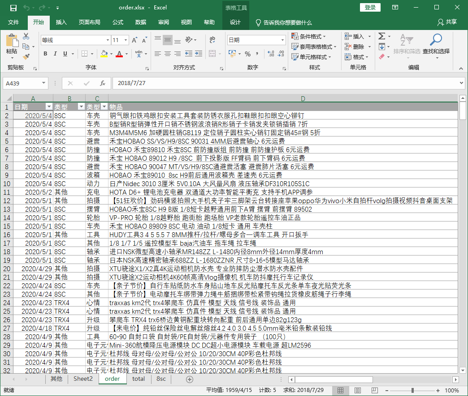The width and height of the screenshot is (468, 396).
Task: Click 告诉我你想要做什么 search box
Action: coord(284,23)
